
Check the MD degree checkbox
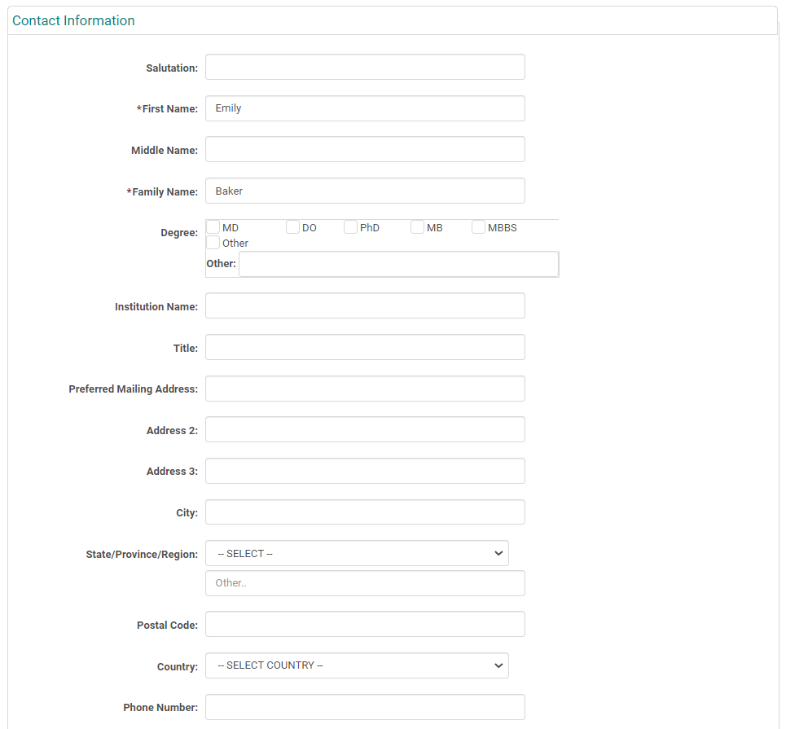tap(213, 227)
